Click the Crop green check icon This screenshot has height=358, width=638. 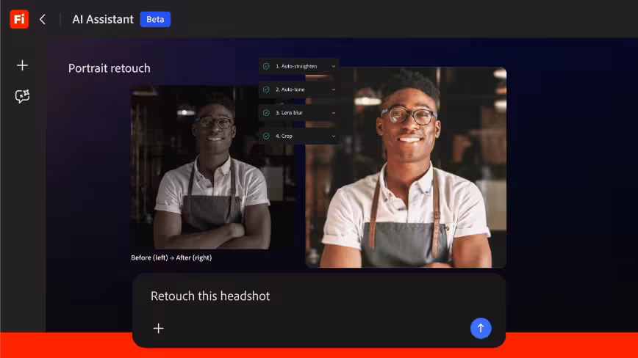[x=266, y=136]
